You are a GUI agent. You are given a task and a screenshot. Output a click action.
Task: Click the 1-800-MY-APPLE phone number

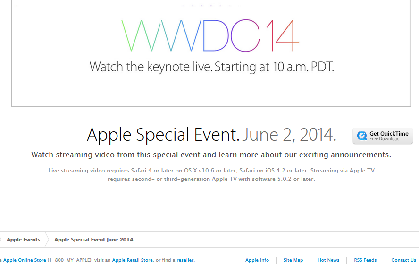(x=70, y=260)
